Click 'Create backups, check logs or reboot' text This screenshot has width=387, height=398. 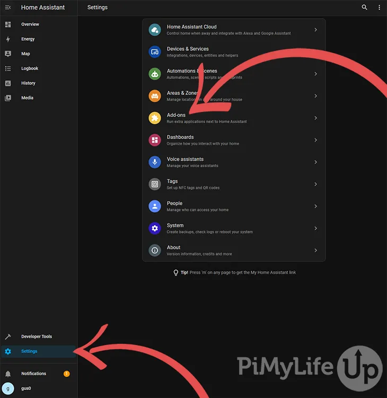point(209,232)
